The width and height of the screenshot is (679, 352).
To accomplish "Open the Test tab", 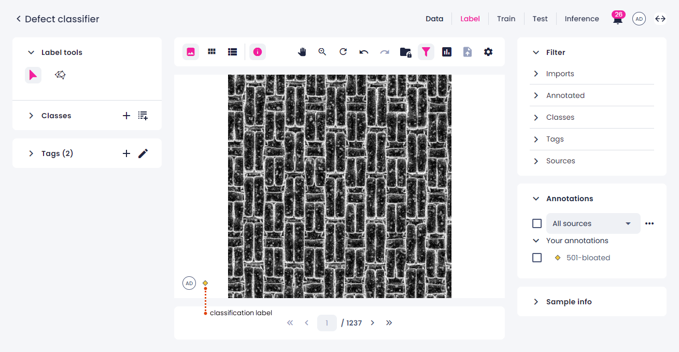I will tap(540, 19).
